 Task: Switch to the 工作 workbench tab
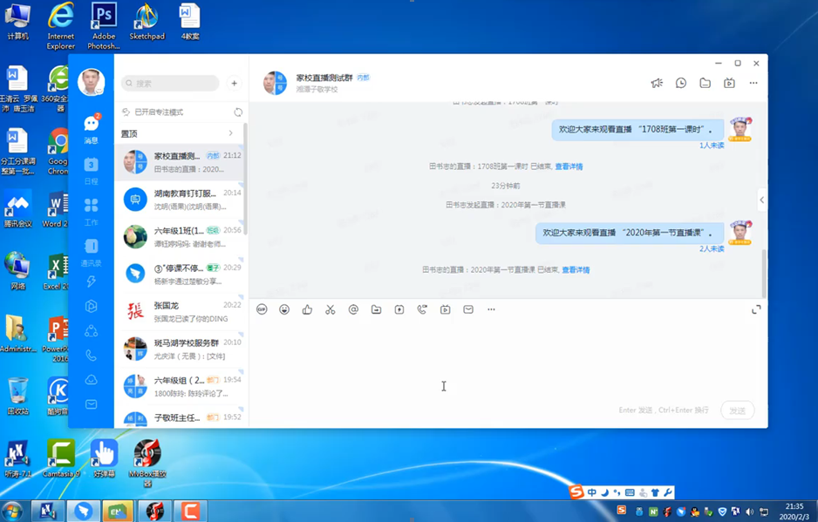(91, 209)
